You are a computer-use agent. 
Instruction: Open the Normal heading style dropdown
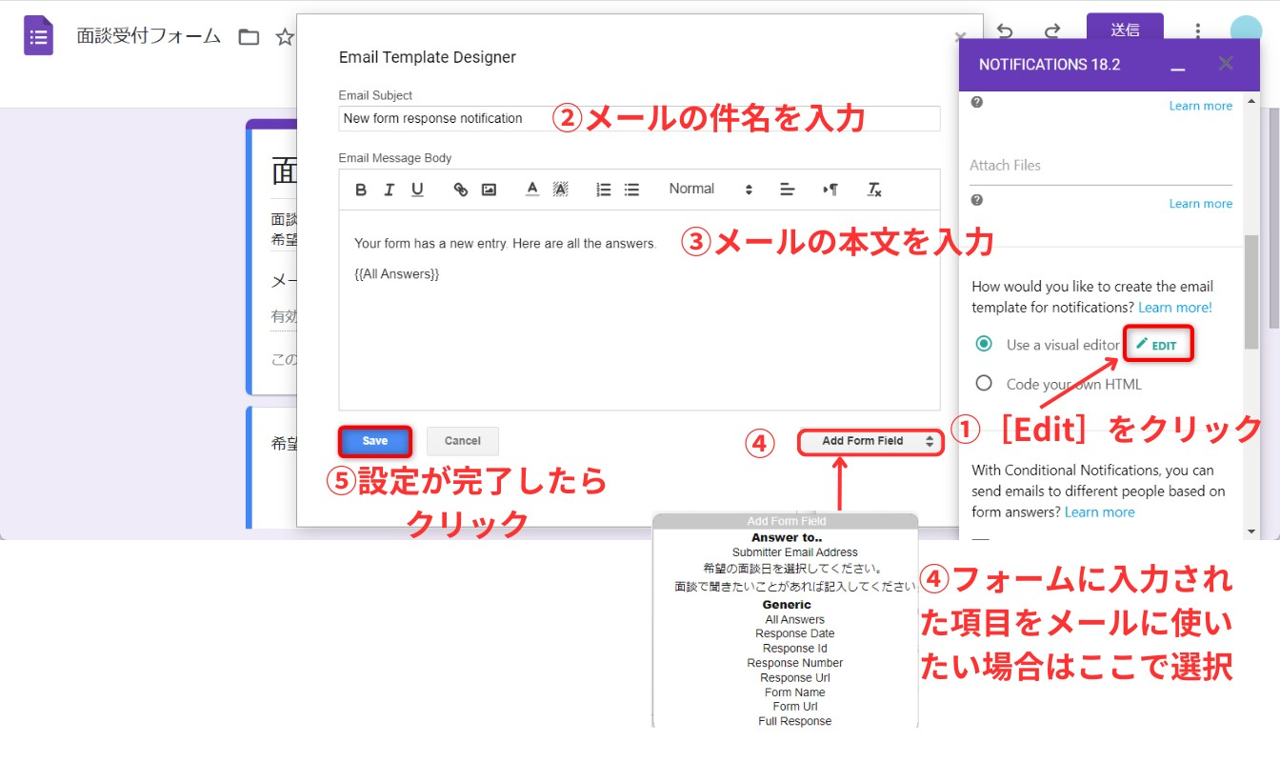710,190
